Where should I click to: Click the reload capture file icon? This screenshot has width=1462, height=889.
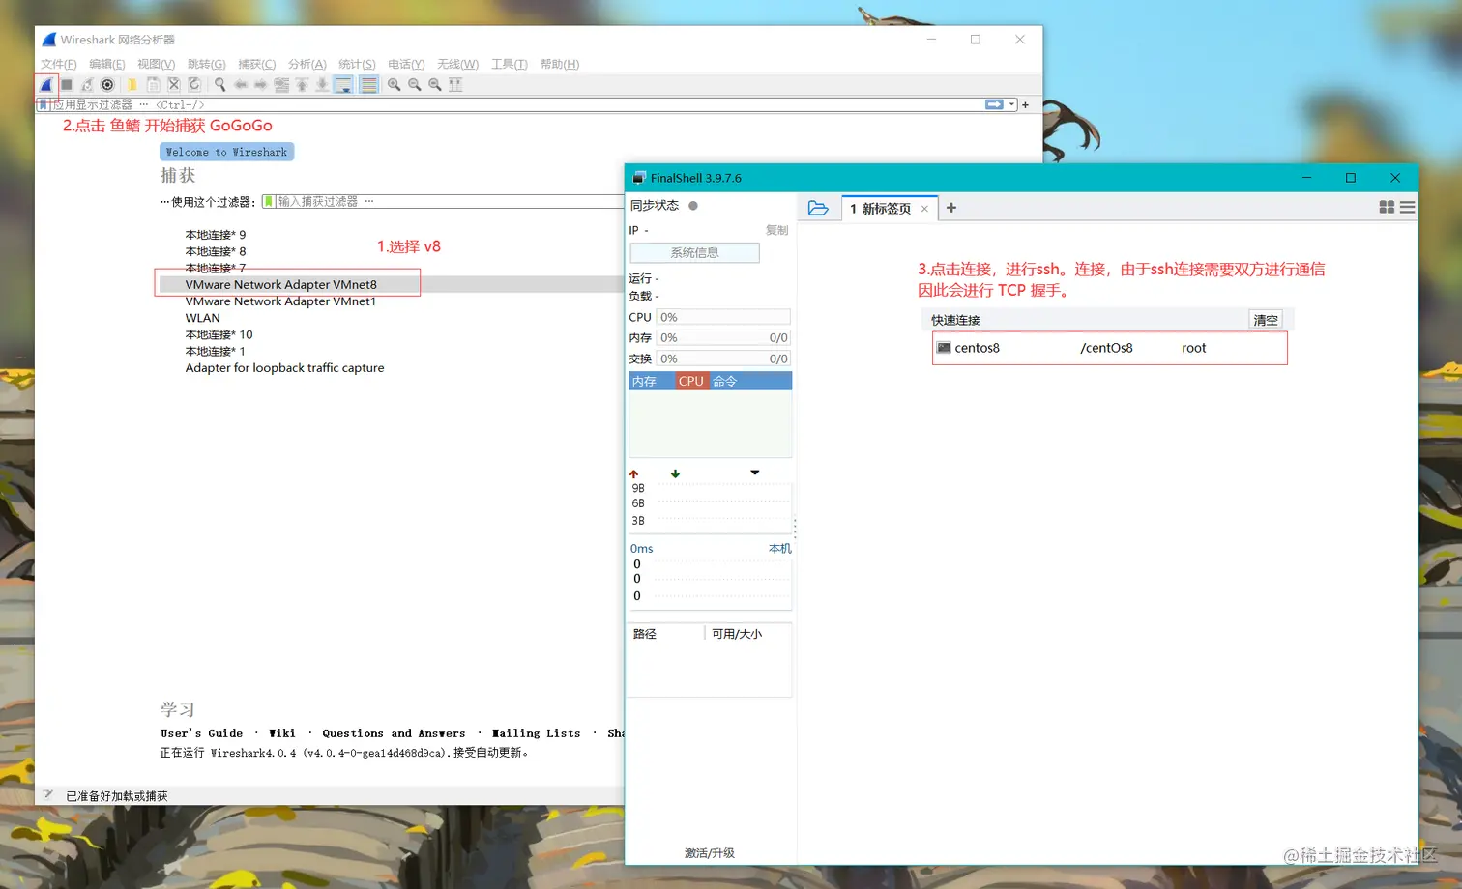[x=193, y=85]
